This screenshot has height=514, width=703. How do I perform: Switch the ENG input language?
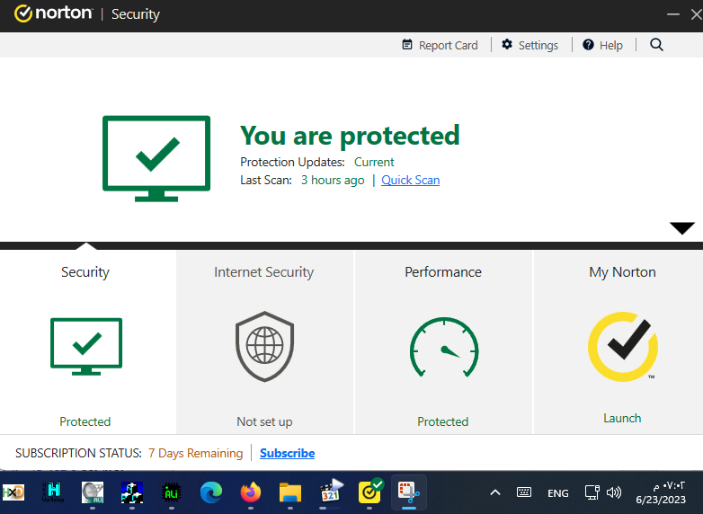pyautogui.click(x=557, y=493)
